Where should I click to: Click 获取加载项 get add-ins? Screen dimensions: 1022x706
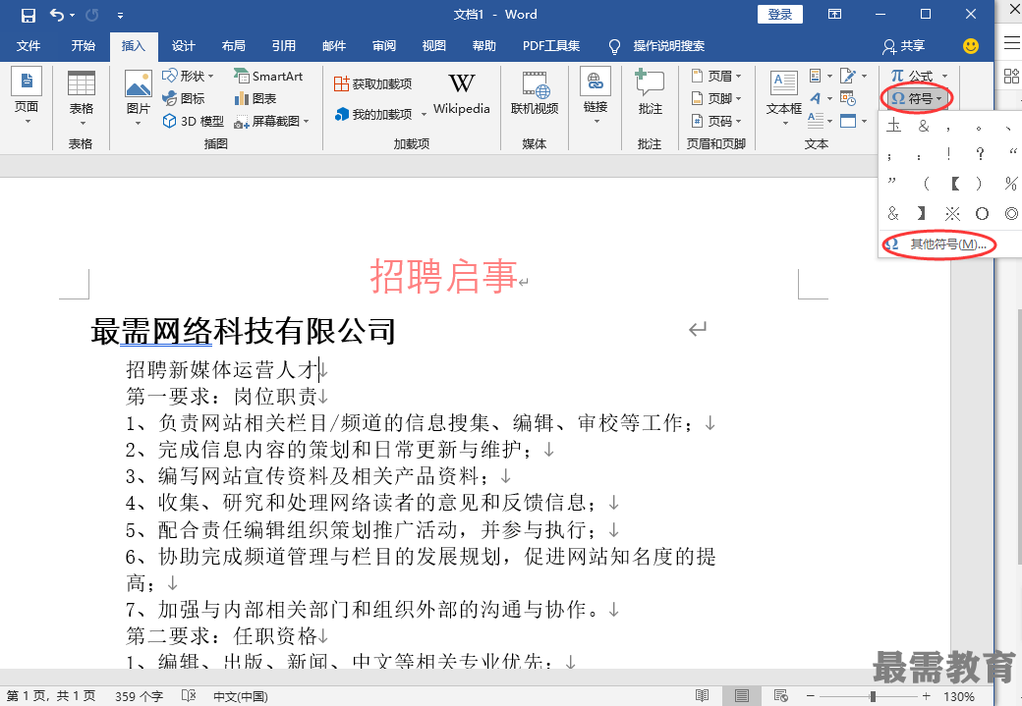(x=372, y=84)
